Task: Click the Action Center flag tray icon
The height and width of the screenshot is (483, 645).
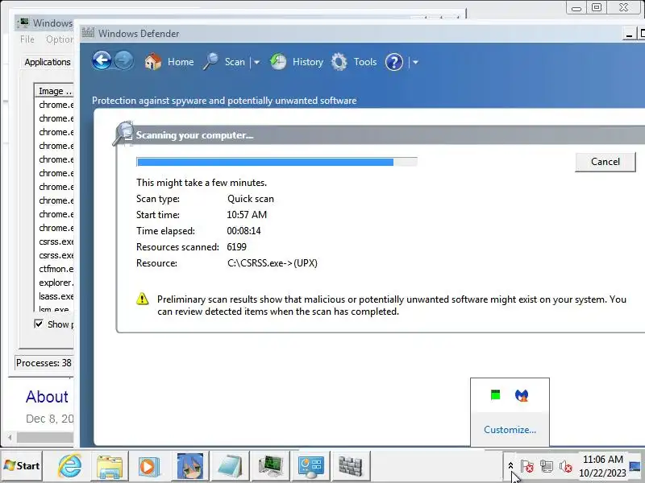Action: tap(527, 466)
